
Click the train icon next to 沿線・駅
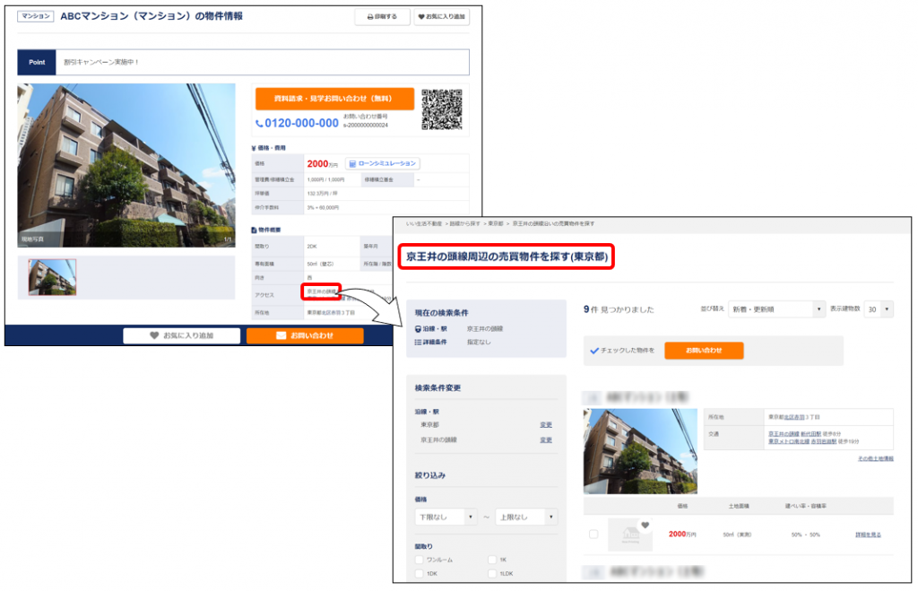tap(417, 330)
